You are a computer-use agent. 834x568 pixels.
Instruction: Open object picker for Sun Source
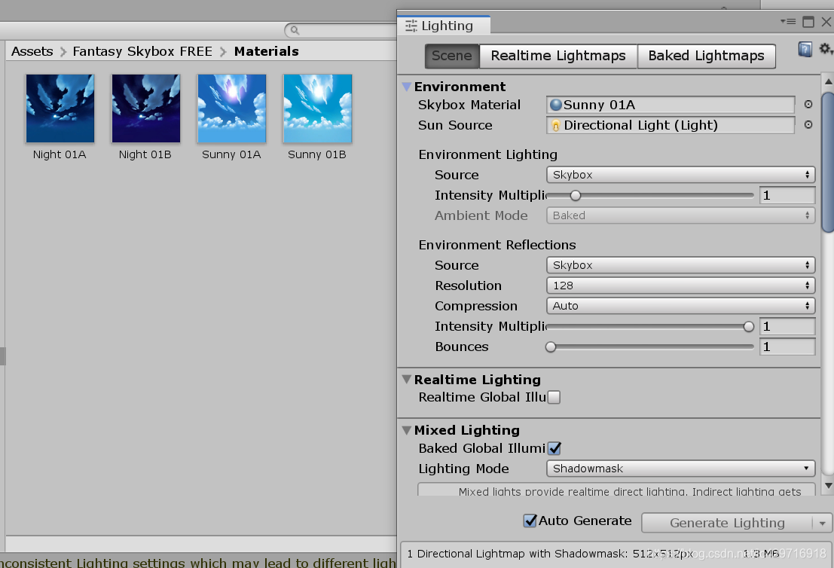click(x=808, y=125)
